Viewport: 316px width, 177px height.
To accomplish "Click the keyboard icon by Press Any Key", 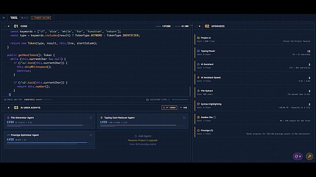I will [5, 100].
